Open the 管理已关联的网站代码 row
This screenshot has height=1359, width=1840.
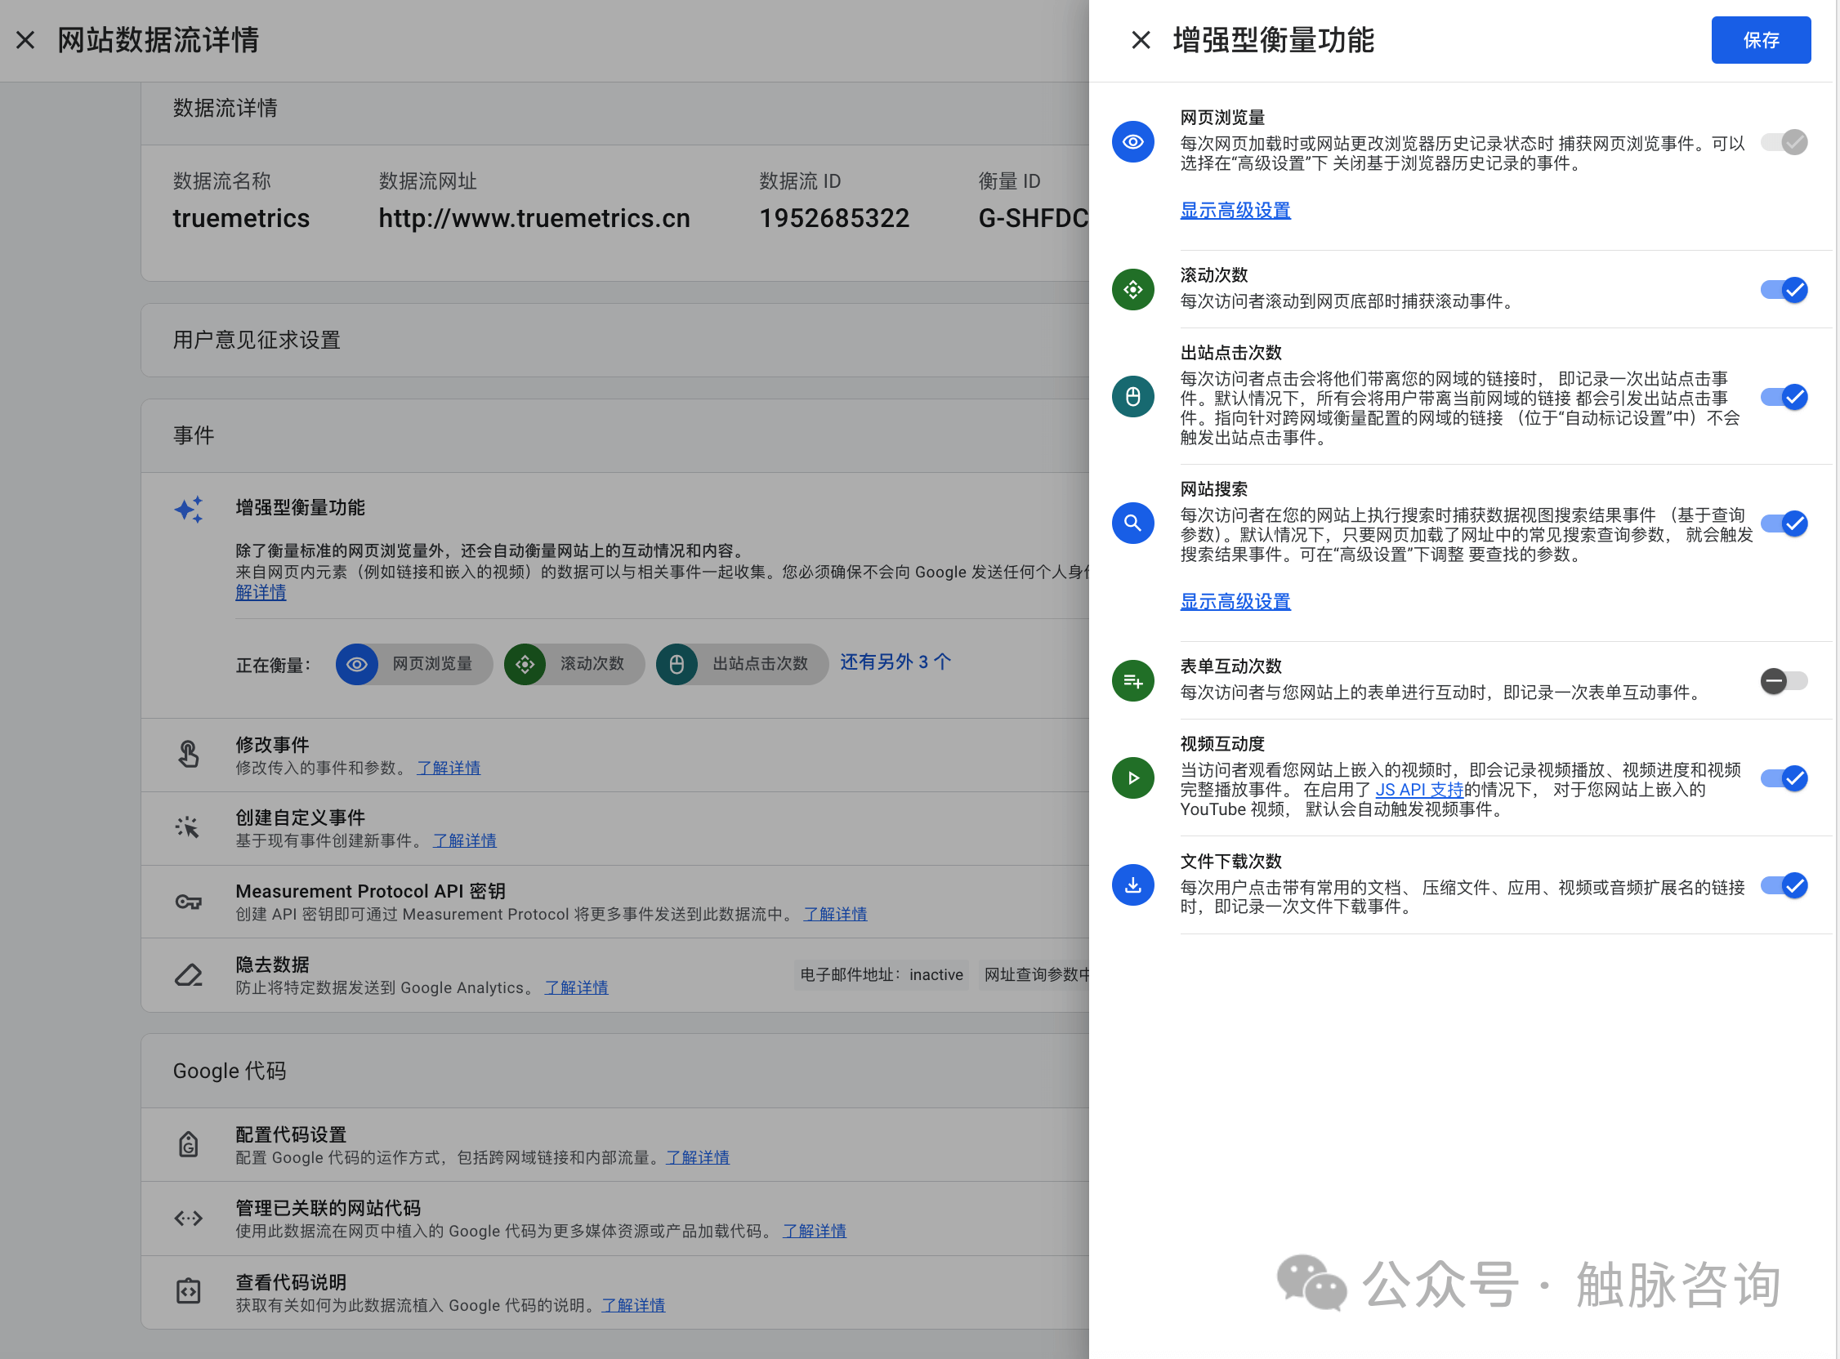(x=615, y=1219)
